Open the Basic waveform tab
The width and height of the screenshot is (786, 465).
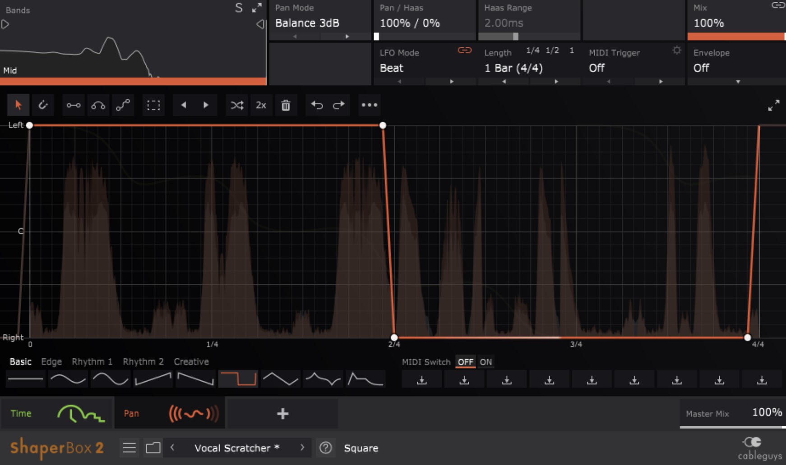[x=20, y=362]
